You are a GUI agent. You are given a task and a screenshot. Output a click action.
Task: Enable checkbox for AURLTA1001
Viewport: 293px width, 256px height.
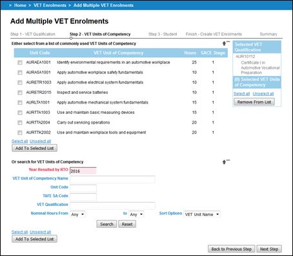20,102
